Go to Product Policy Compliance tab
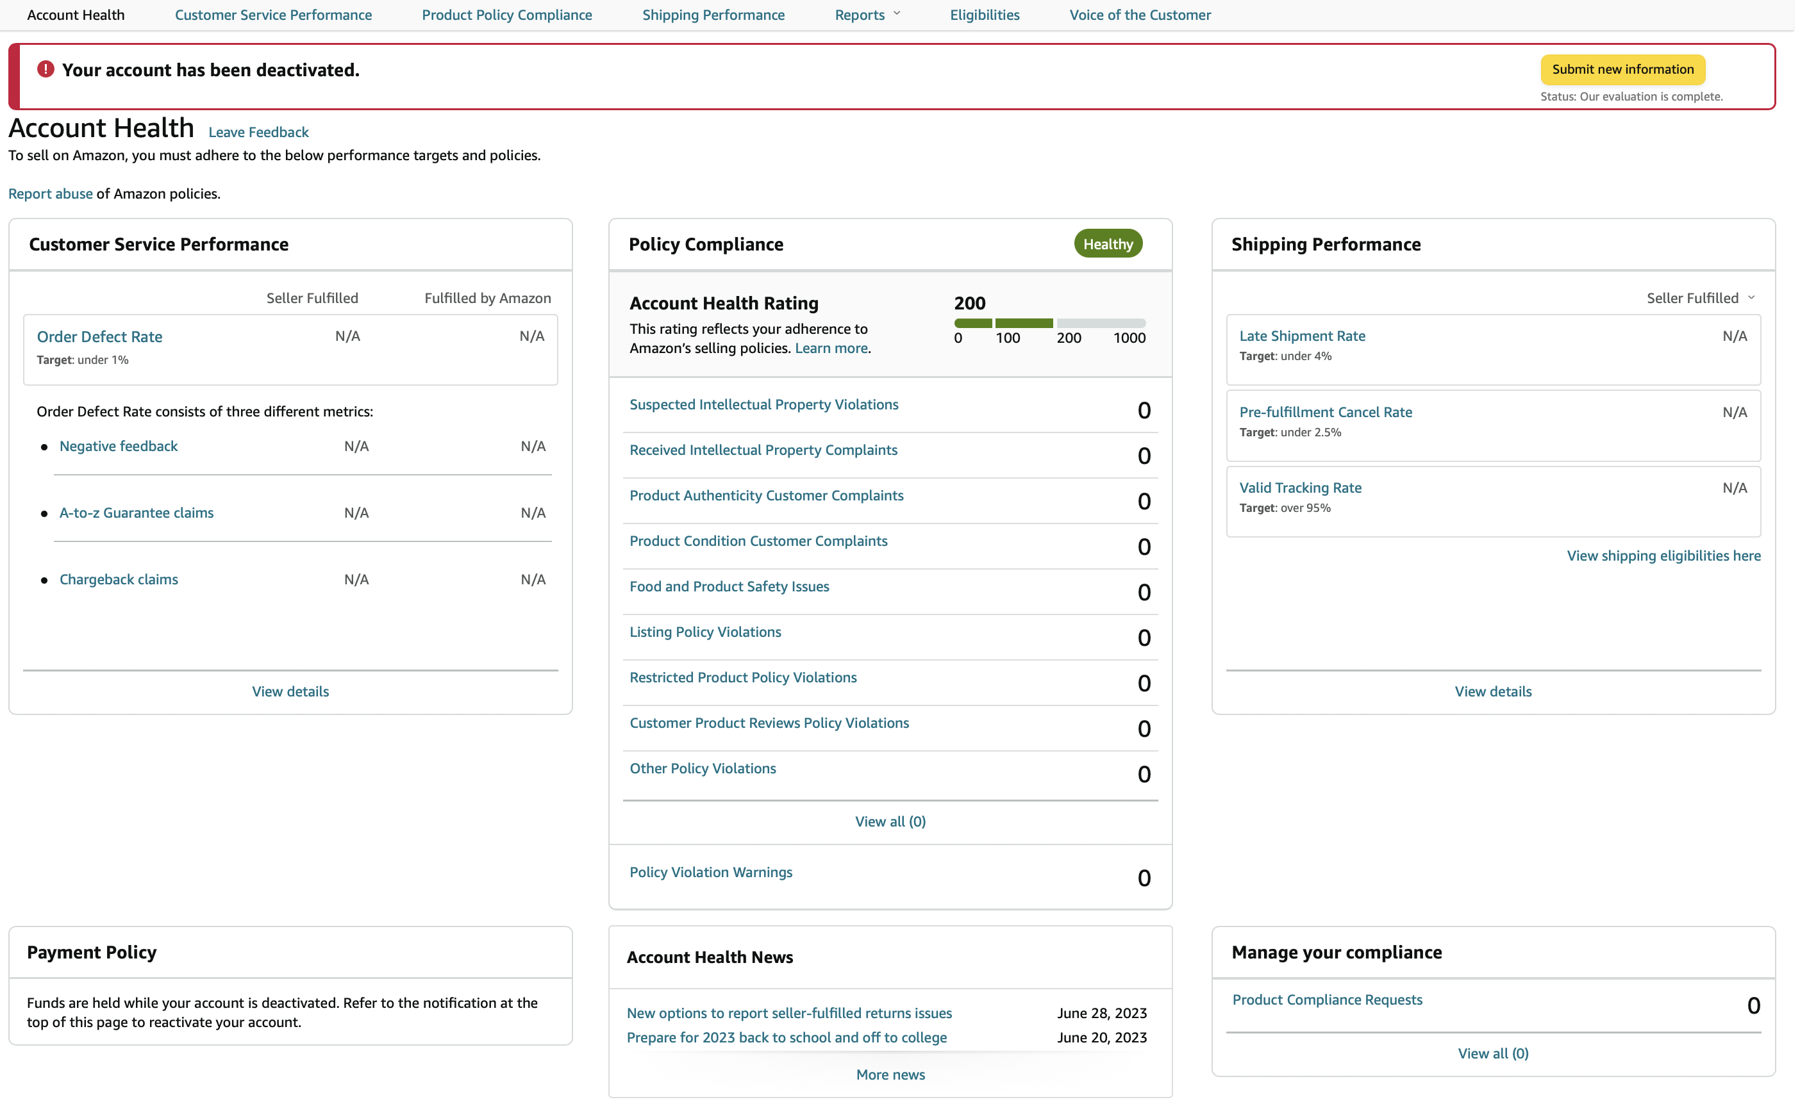 [508, 15]
